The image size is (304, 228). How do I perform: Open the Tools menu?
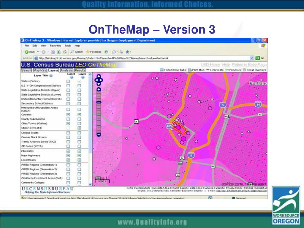[x=68, y=46]
